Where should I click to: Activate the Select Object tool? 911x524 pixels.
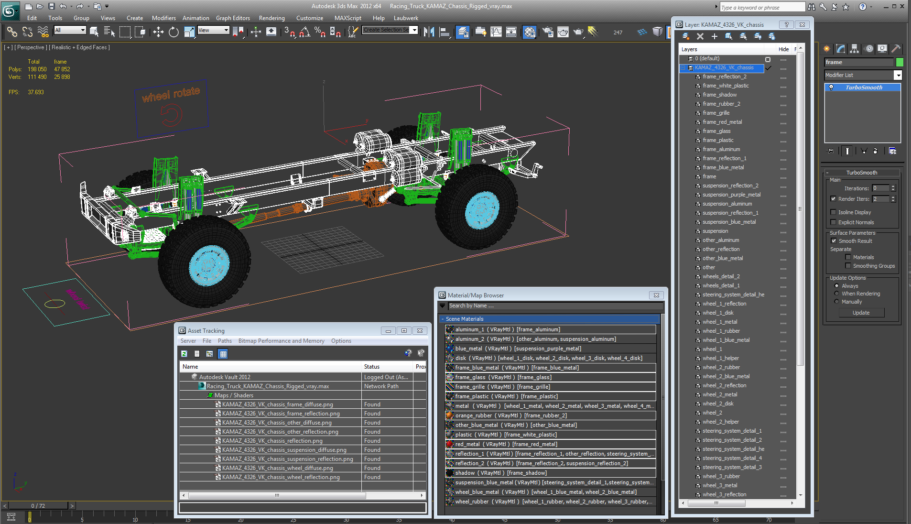pos(94,32)
